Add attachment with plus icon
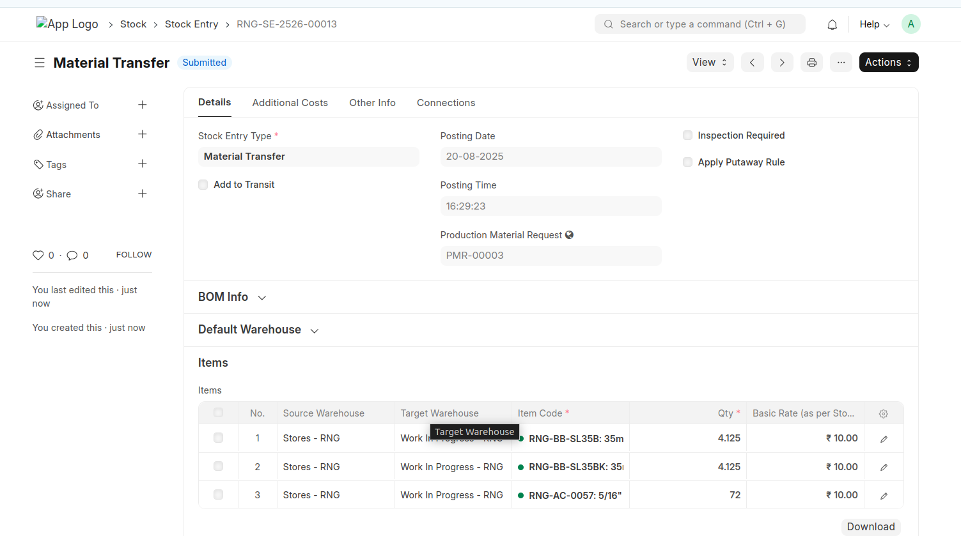The height and width of the screenshot is (536, 961). pos(143,134)
